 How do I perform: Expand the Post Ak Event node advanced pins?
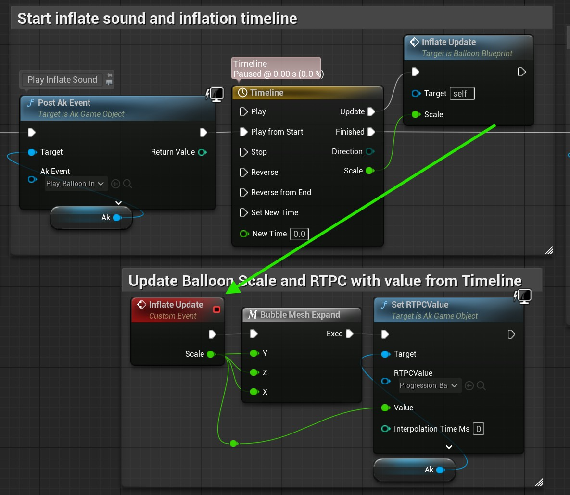click(x=118, y=203)
